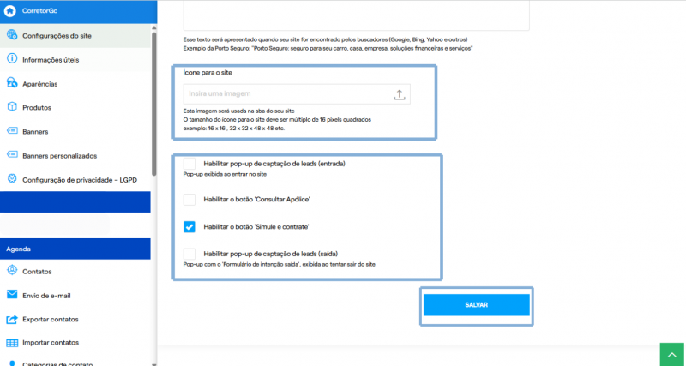Click the box icon for Produtos

tap(12, 107)
